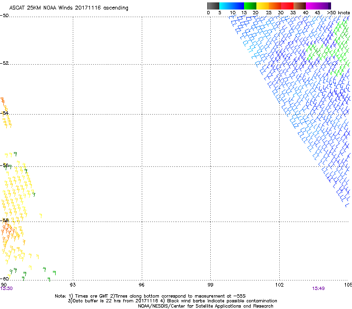This screenshot has width=352, height=309.
Task: Click the cyan-blue 5-15 knots color bar segment
Action: 232,6
